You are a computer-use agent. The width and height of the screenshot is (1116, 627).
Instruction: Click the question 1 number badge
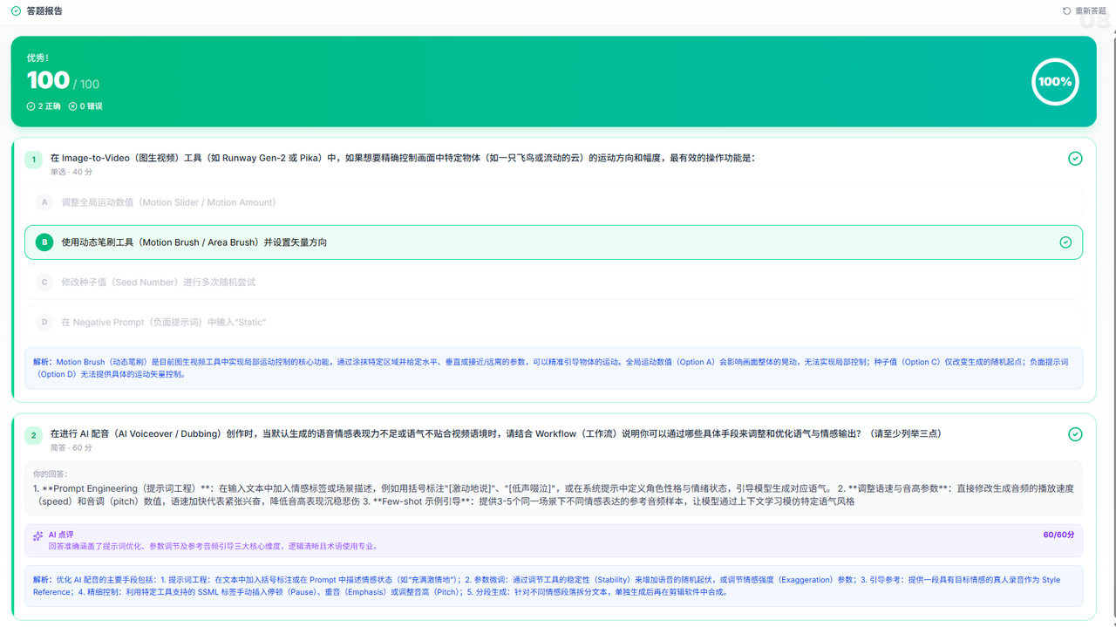pos(33,160)
